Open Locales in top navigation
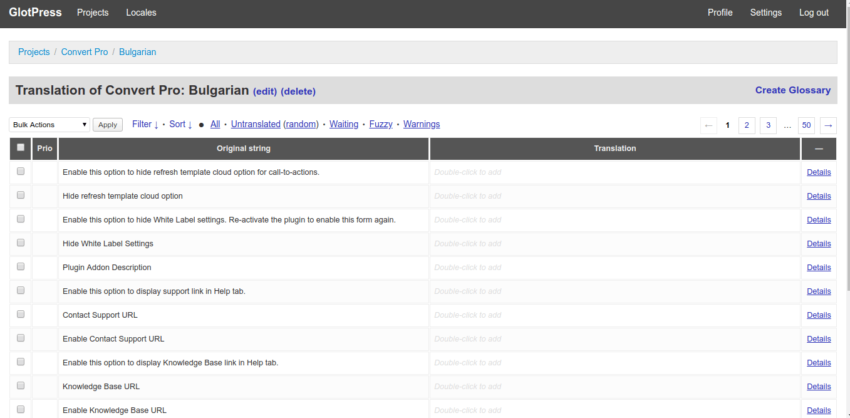This screenshot has height=418, width=850. coord(141,13)
